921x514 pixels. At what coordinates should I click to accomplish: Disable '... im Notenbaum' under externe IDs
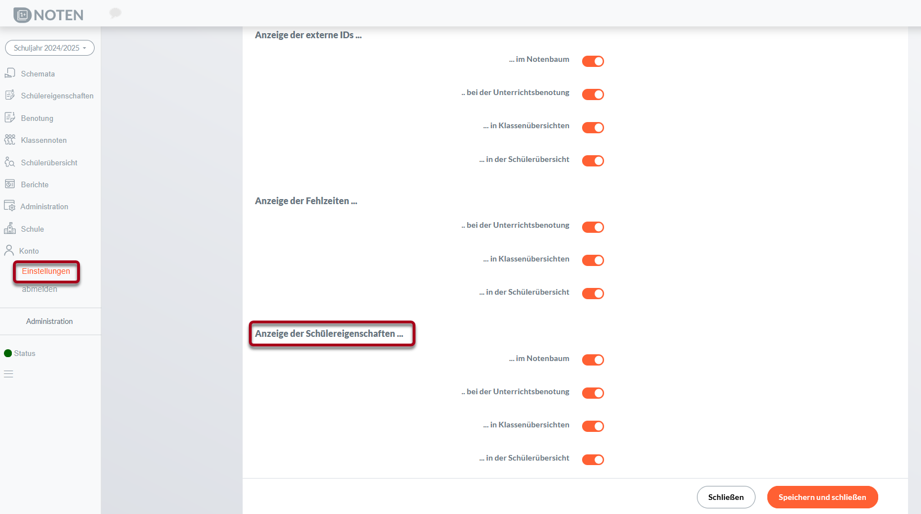[593, 61]
